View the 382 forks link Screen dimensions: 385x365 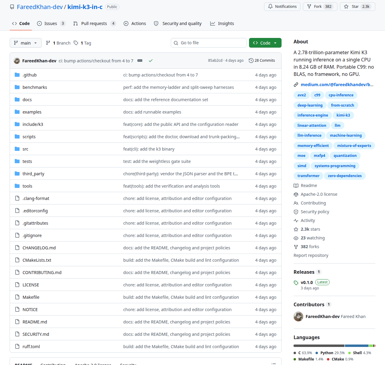(306, 247)
